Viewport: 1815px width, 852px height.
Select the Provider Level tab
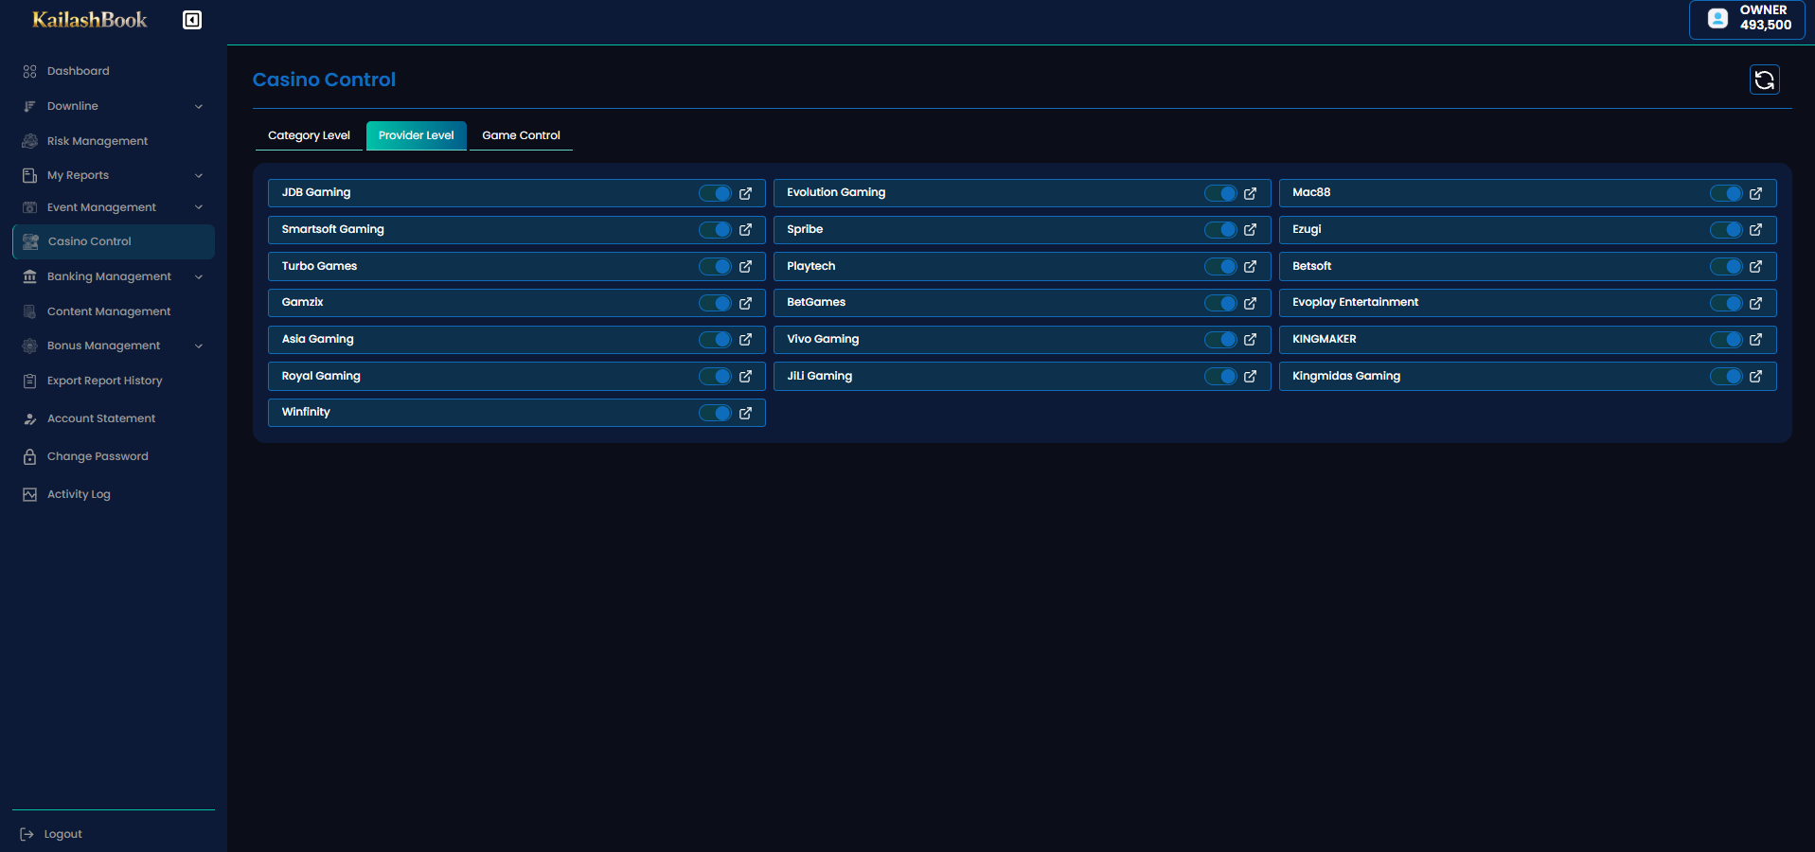click(417, 135)
